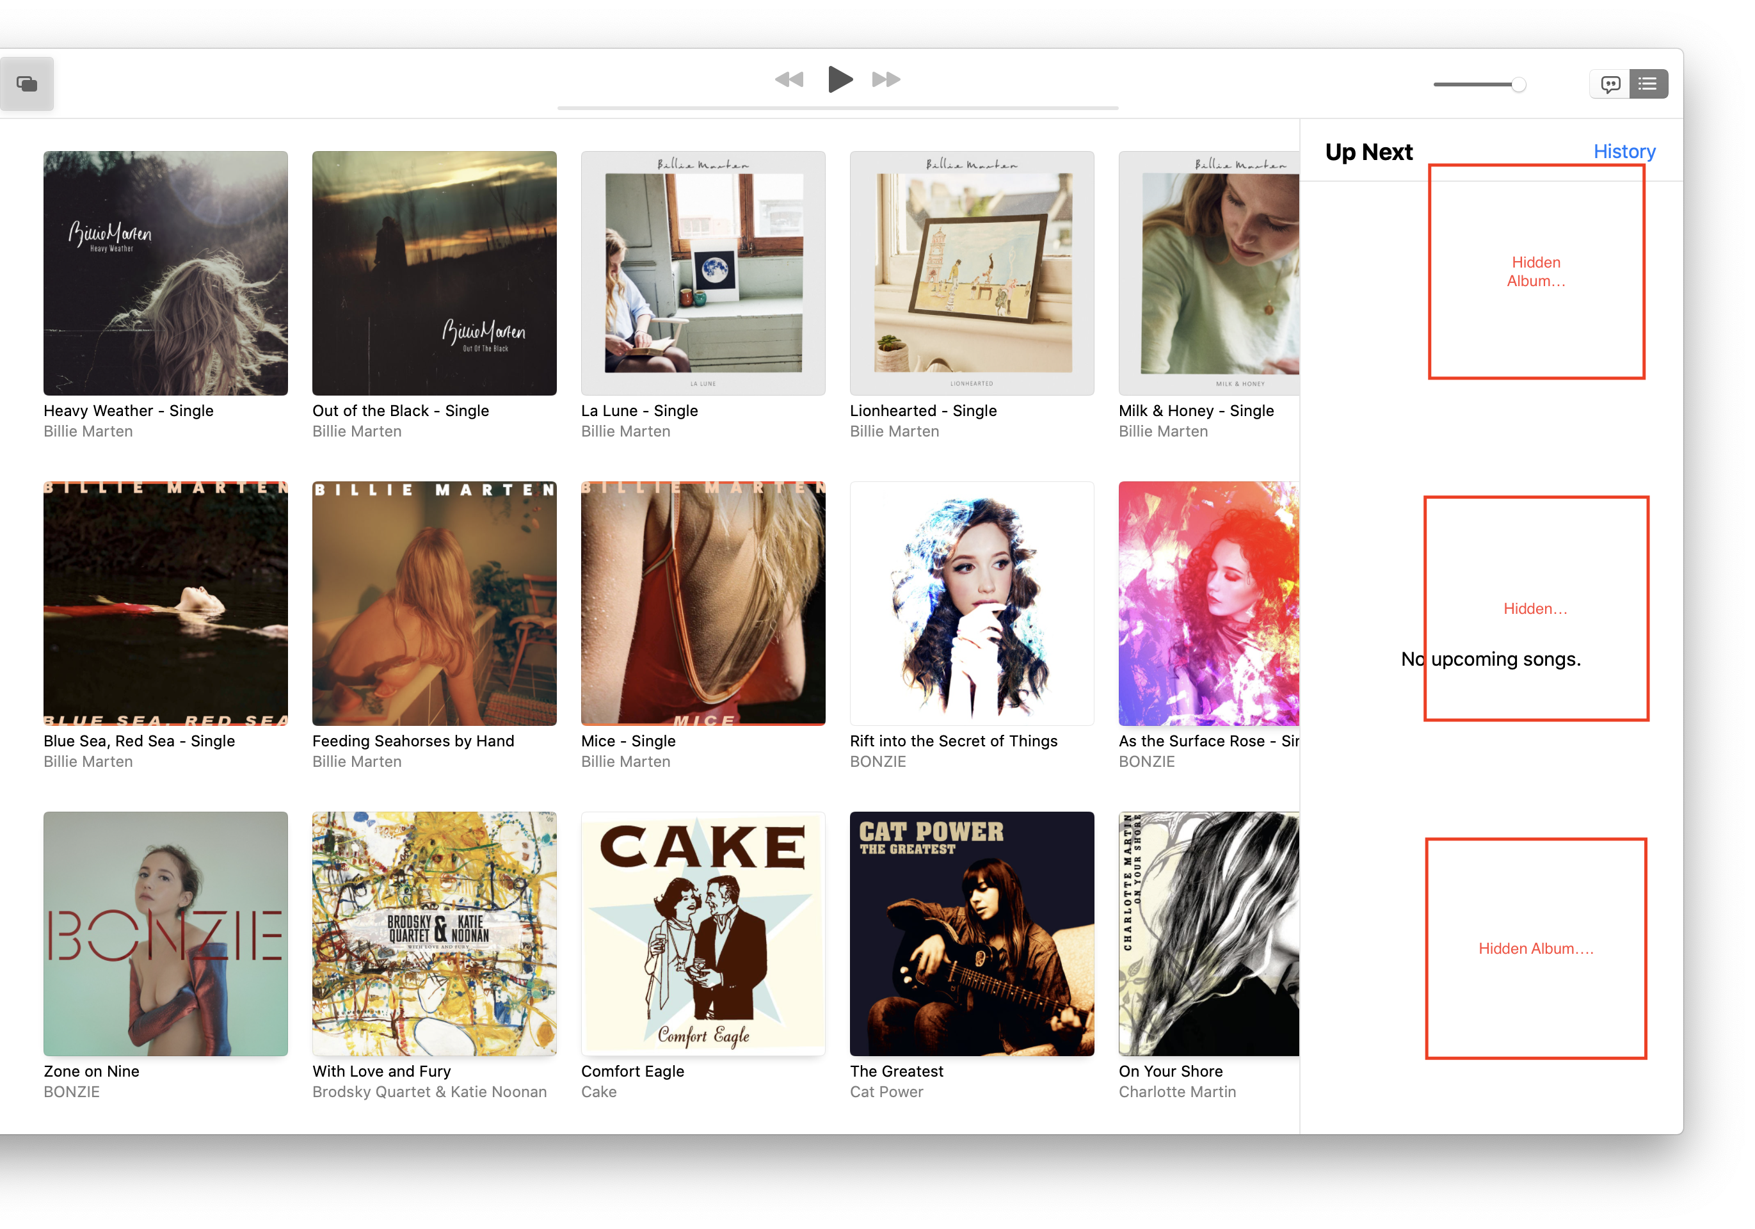Open Milk & Honey - Single album cover
Screen dimensions: 1755x1229
point(1208,273)
